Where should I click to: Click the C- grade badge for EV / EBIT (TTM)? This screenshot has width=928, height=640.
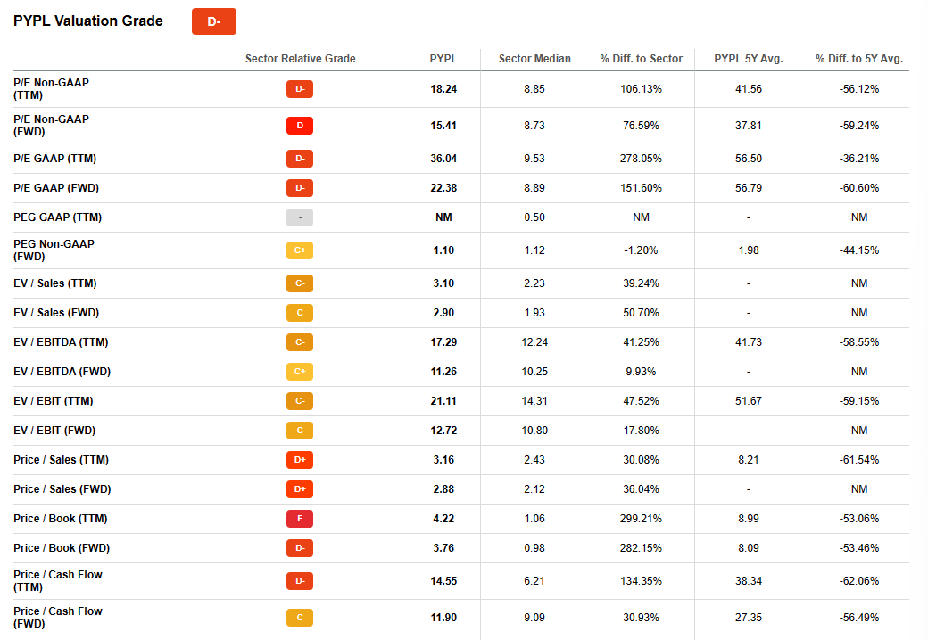(x=300, y=401)
